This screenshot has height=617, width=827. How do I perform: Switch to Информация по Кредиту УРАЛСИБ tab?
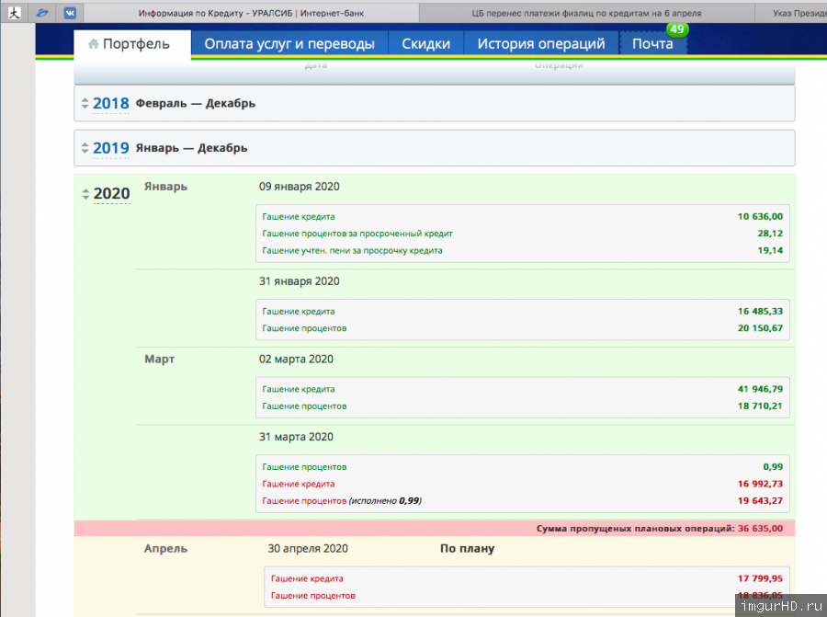(x=251, y=13)
